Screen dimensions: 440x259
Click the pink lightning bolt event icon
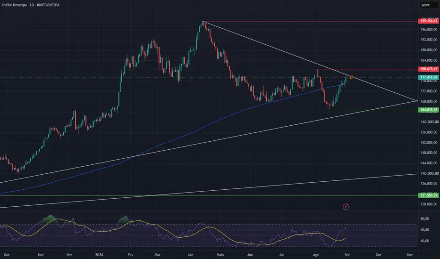tap(346, 207)
